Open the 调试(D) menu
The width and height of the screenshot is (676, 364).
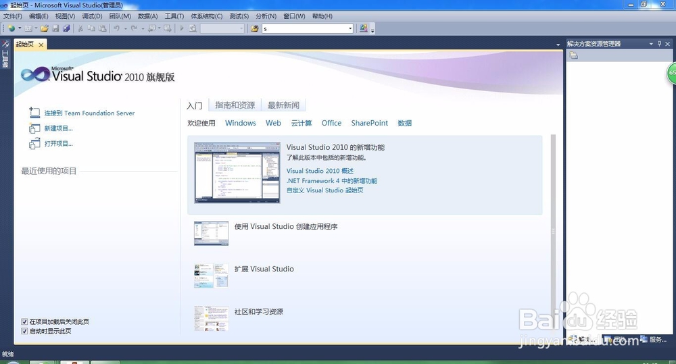pos(92,16)
